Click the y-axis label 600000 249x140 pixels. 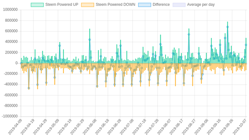point(11,31)
